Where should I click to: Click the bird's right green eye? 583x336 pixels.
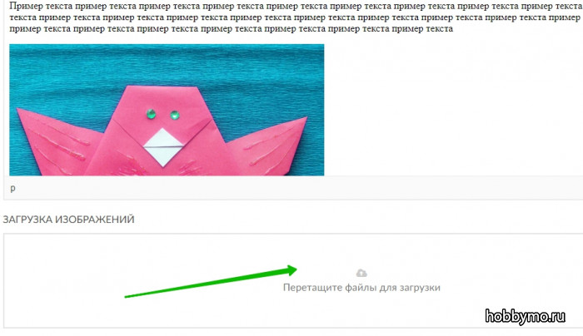pyautogui.click(x=175, y=115)
